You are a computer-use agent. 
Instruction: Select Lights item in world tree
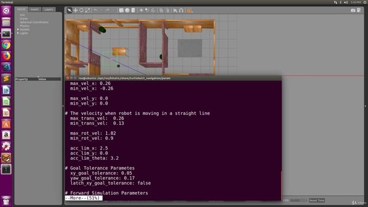(x=24, y=33)
